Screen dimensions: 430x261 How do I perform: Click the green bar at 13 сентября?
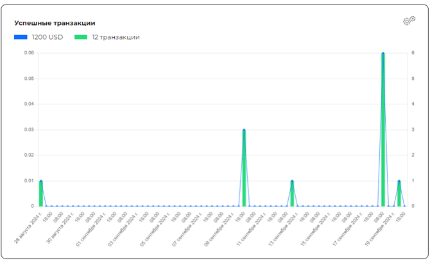(x=292, y=194)
